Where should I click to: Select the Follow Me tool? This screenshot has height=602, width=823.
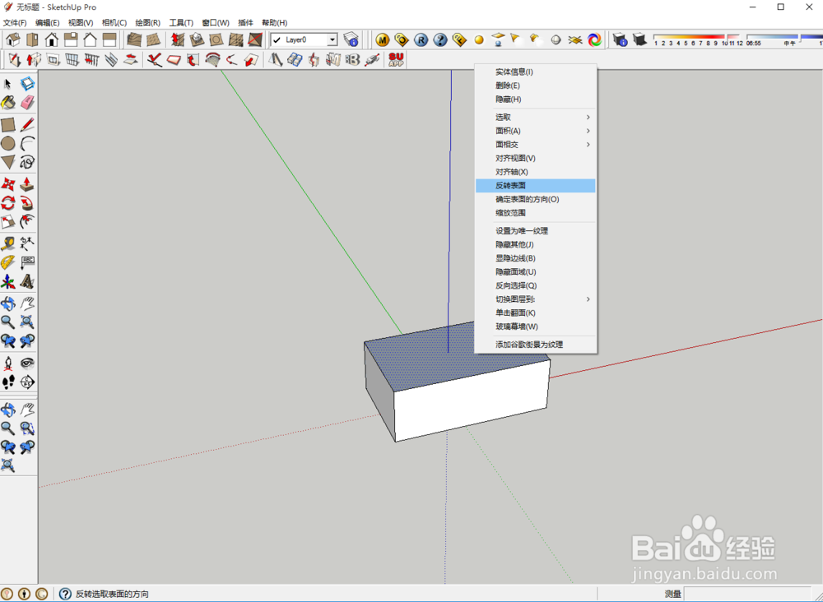(27, 203)
